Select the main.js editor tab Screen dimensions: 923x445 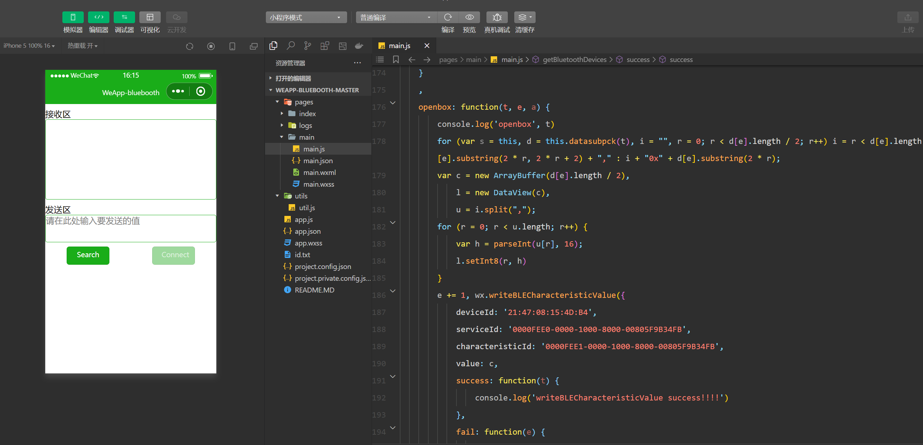point(399,46)
